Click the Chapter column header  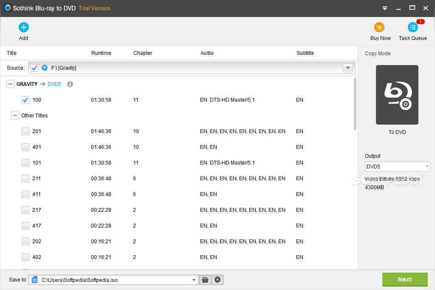pos(143,53)
